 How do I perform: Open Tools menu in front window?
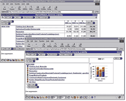pos(48,41)
